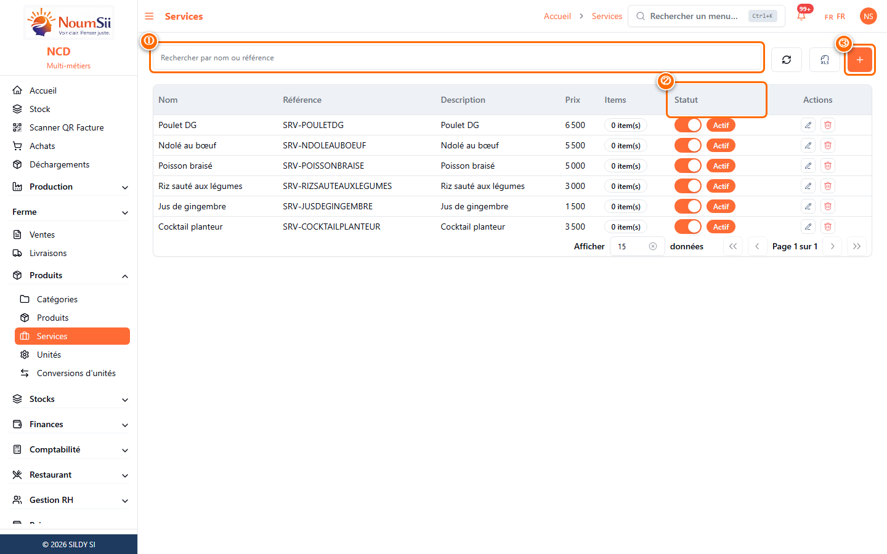Open Ventes in the sidebar
This screenshot has height=554, width=887.
[69, 235]
